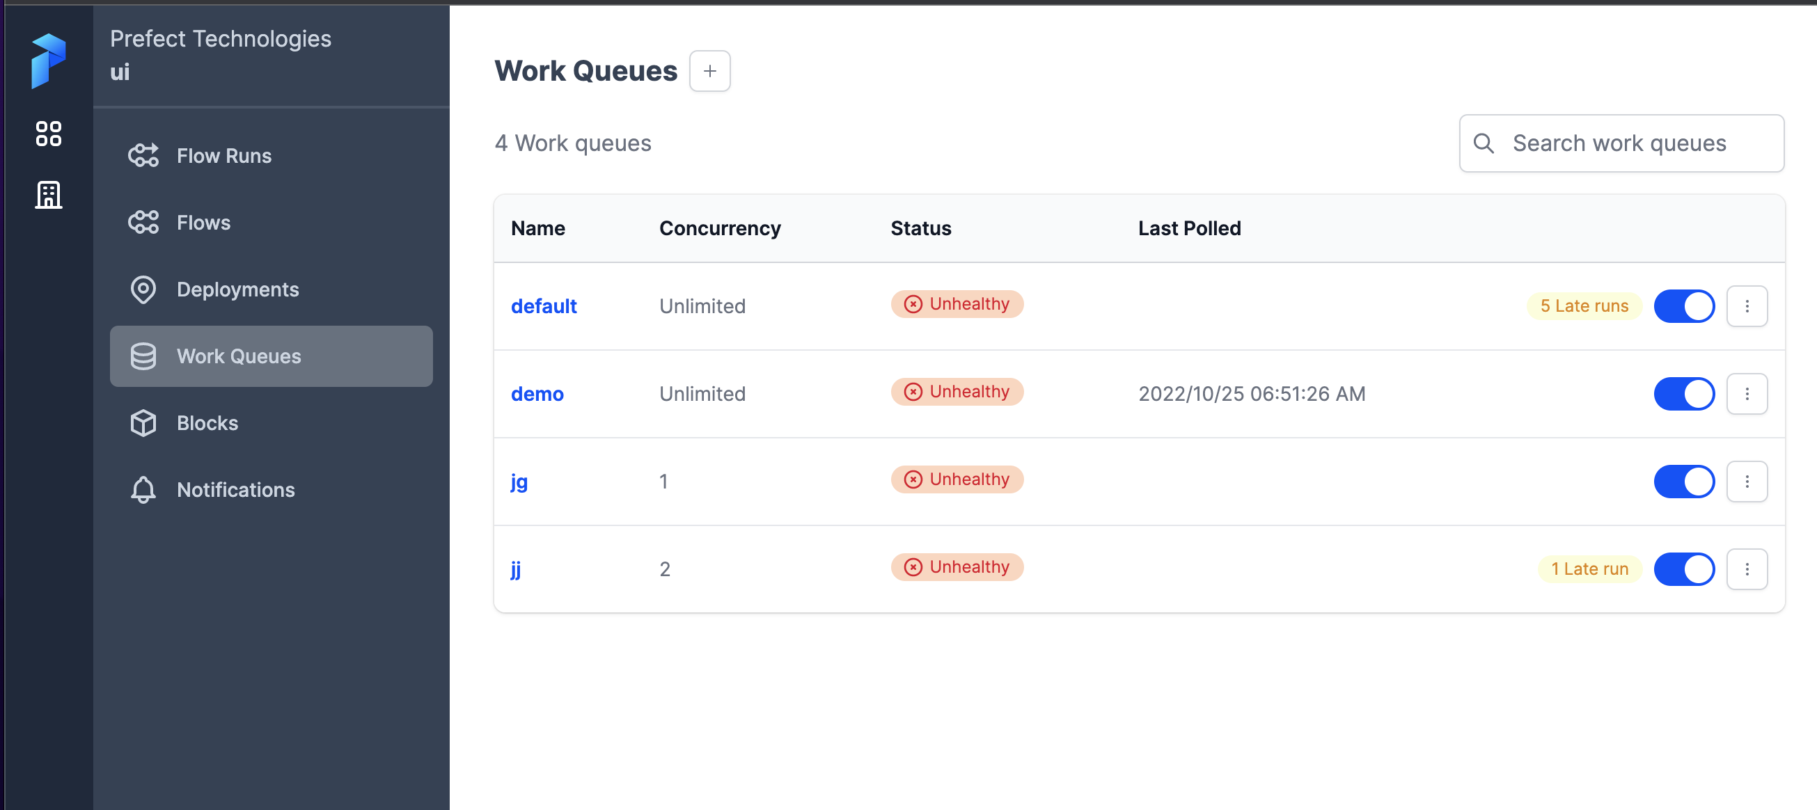
Task: Disable the default work queue toggle
Action: (x=1685, y=306)
